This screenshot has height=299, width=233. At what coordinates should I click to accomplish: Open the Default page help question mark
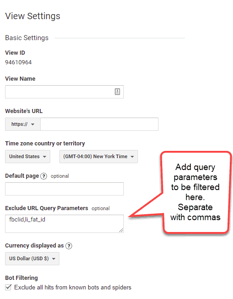pyautogui.click(x=44, y=176)
